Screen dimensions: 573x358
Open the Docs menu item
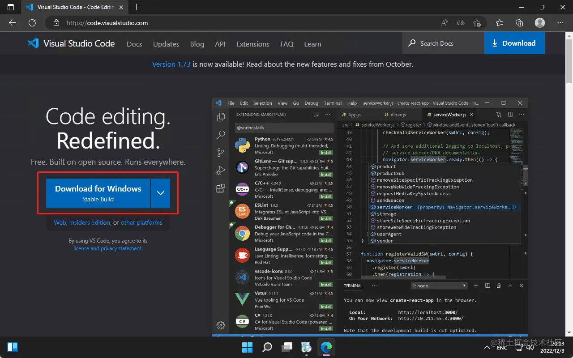pos(134,44)
